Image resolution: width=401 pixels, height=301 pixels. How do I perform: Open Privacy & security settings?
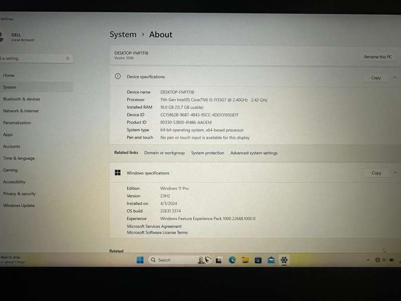19,194
